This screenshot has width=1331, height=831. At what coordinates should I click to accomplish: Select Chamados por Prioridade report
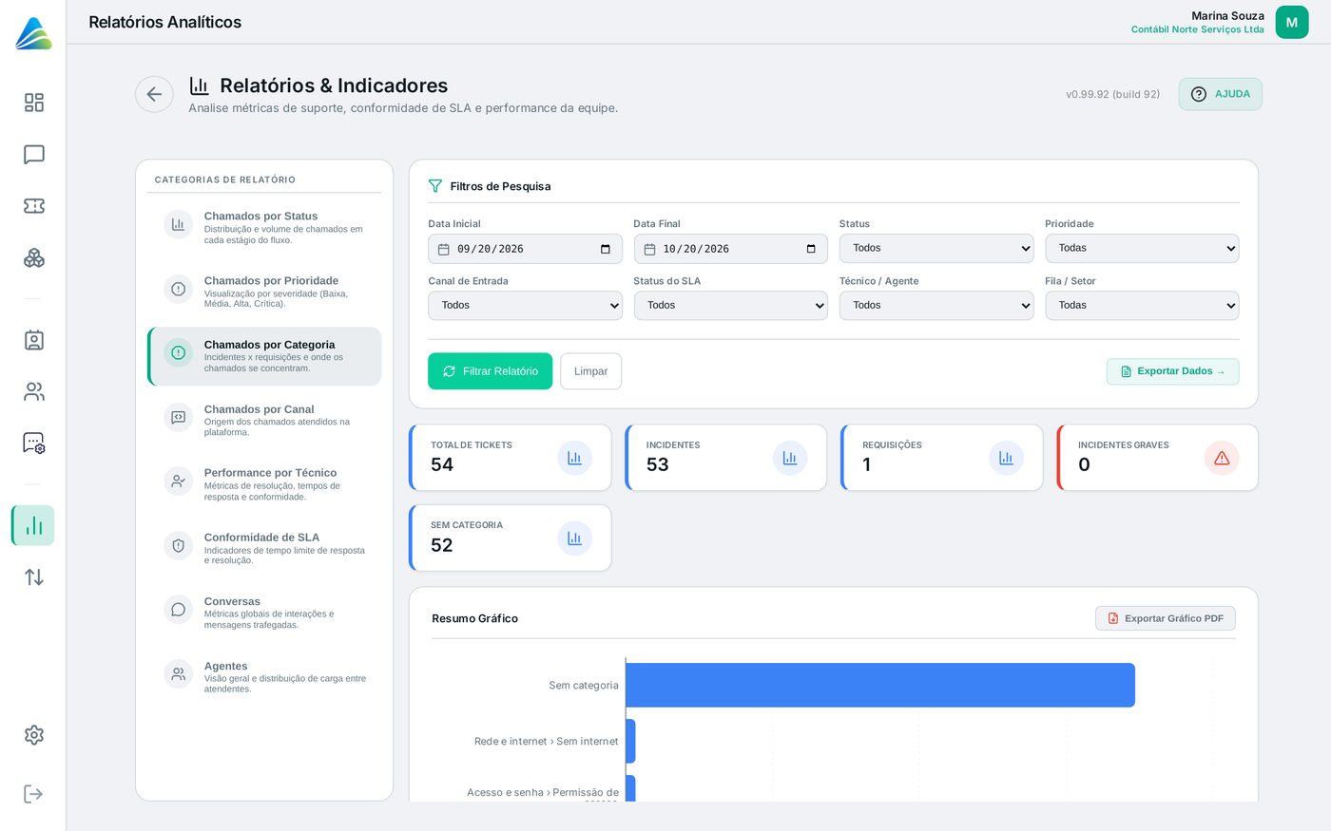[264, 292]
